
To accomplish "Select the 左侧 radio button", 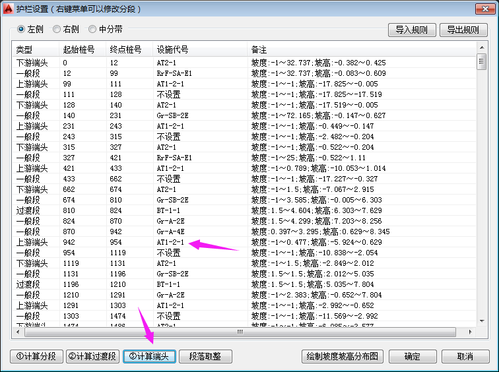I will point(21,29).
